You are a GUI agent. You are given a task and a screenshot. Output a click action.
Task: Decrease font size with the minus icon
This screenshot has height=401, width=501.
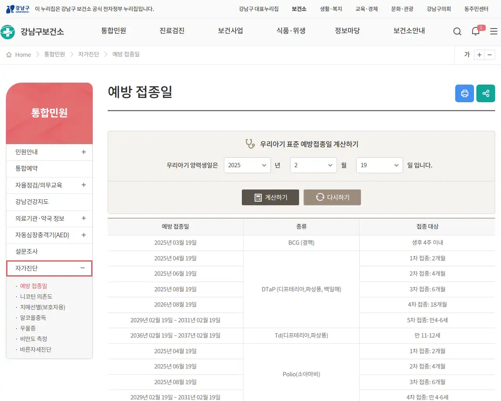coord(490,55)
